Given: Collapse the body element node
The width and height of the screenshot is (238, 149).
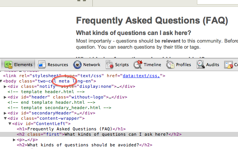Looking at the screenshot, I should pyautogui.click(x=1, y=81).
